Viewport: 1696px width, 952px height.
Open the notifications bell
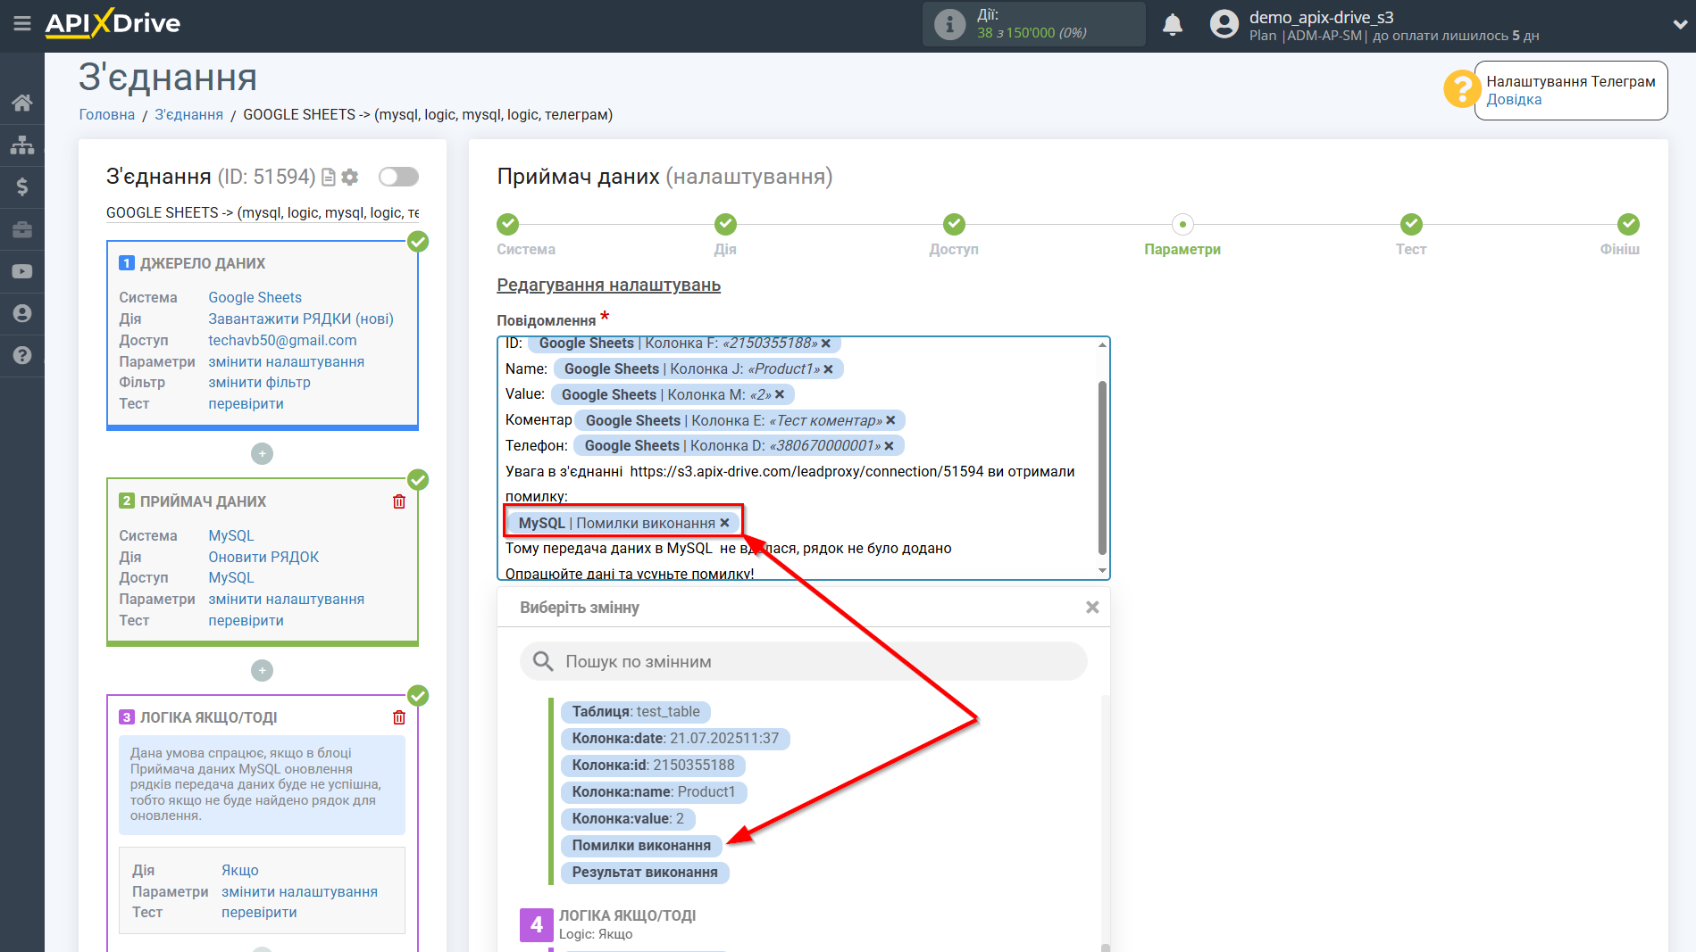tap(1172, 25)
